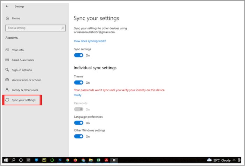
Task: Switch off Other Windows settings sync
Action: (79, 136)
